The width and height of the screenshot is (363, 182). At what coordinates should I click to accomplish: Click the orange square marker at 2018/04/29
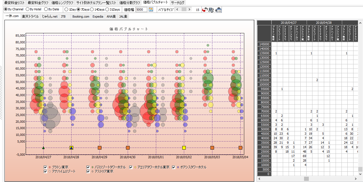click(99, 148)
